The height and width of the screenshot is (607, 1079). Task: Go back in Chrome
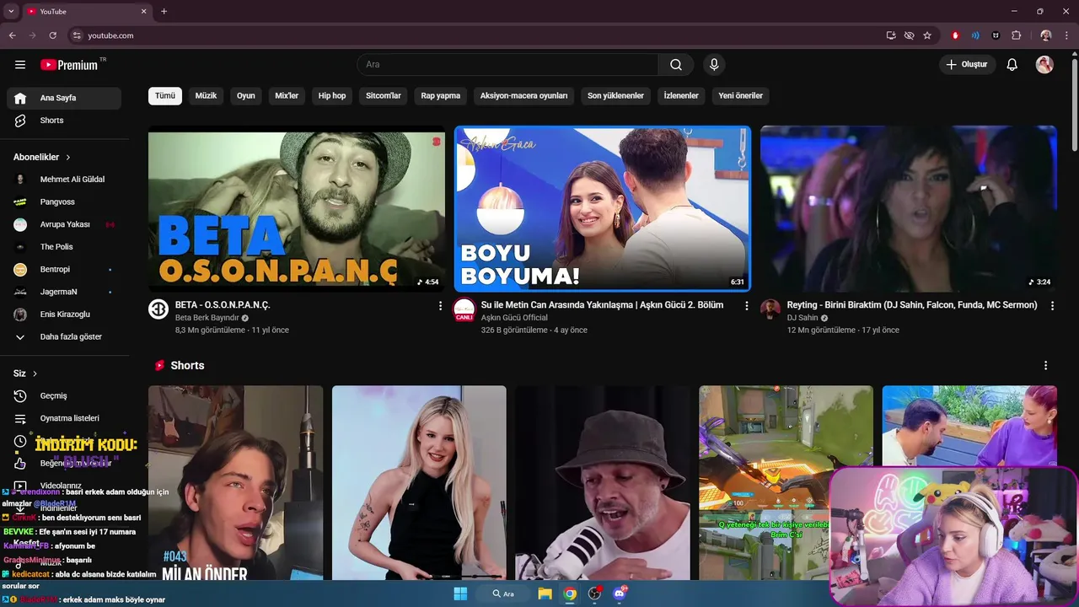click(13, 35)
